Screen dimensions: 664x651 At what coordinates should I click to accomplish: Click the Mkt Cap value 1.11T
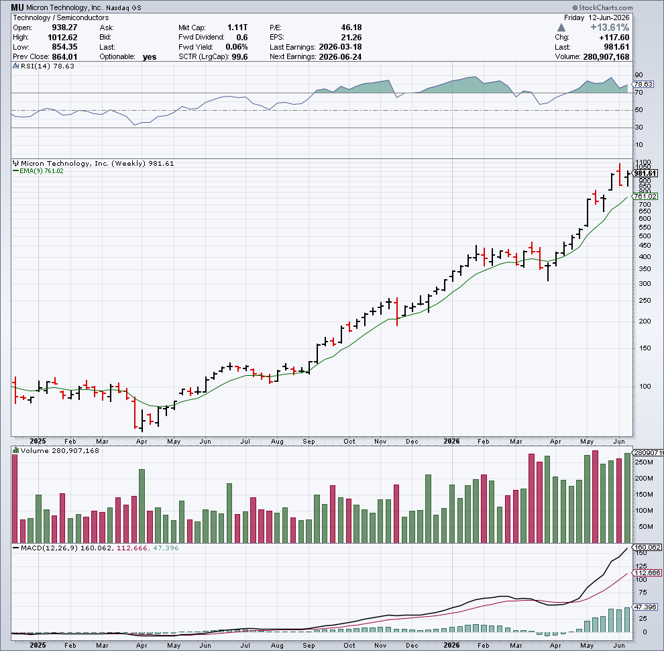(x=237, y=28)
